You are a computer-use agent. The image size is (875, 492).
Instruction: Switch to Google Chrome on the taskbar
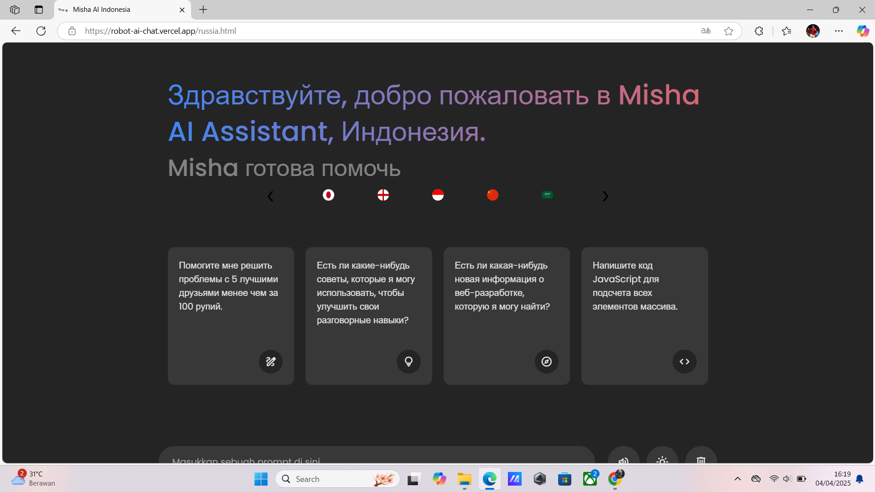[x=615, y=479]
